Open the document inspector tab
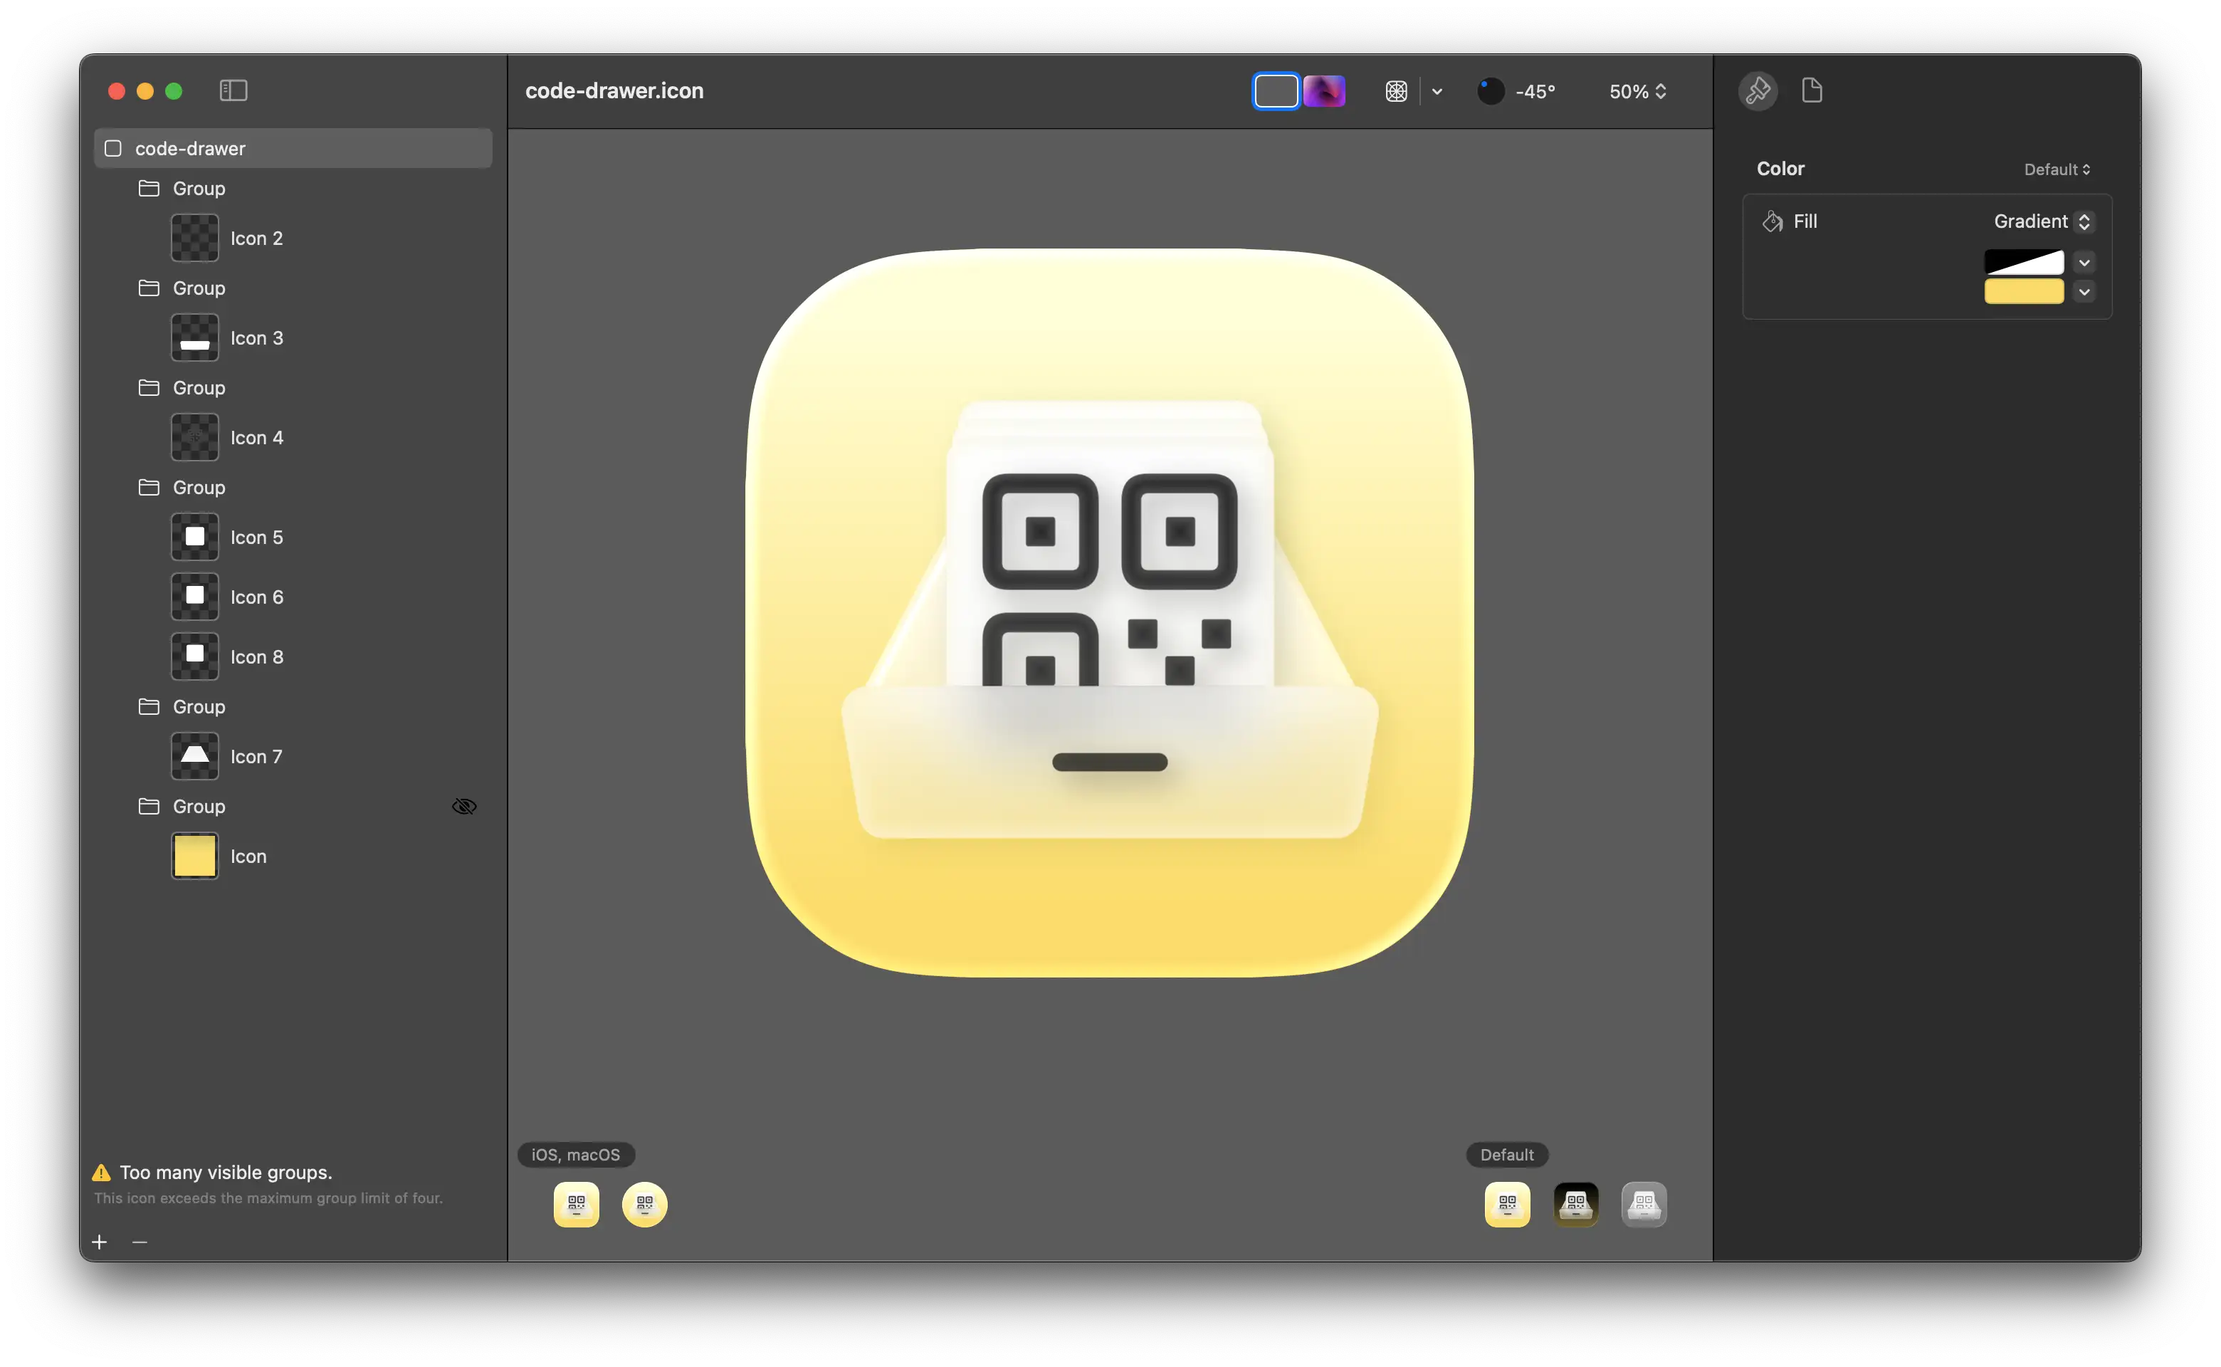The width and height of the screenshot is (2221, 1367). (1812, 90)
